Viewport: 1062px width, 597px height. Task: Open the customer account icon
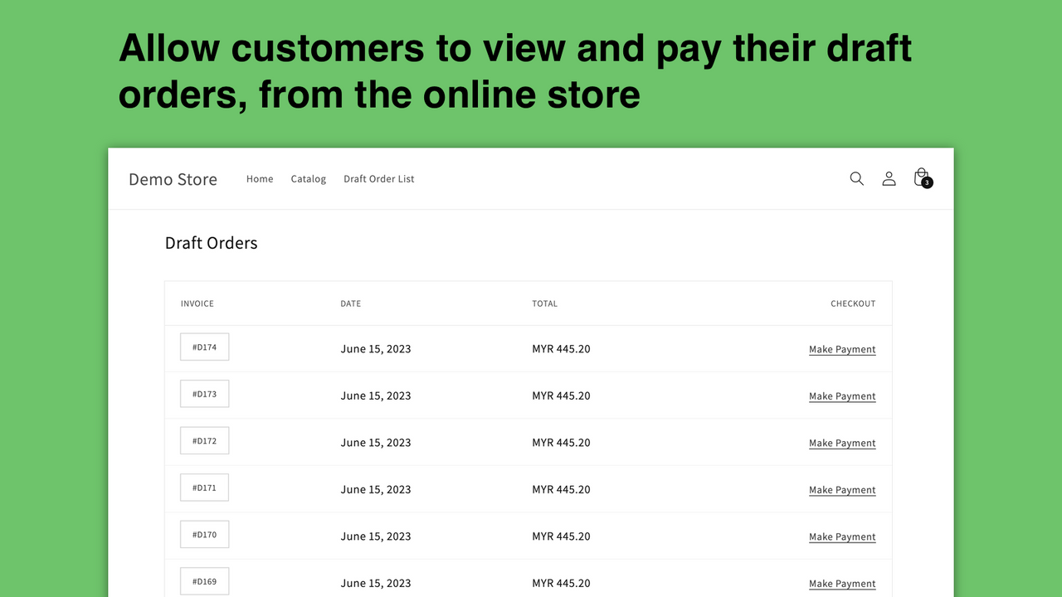(x=889, y=178)
